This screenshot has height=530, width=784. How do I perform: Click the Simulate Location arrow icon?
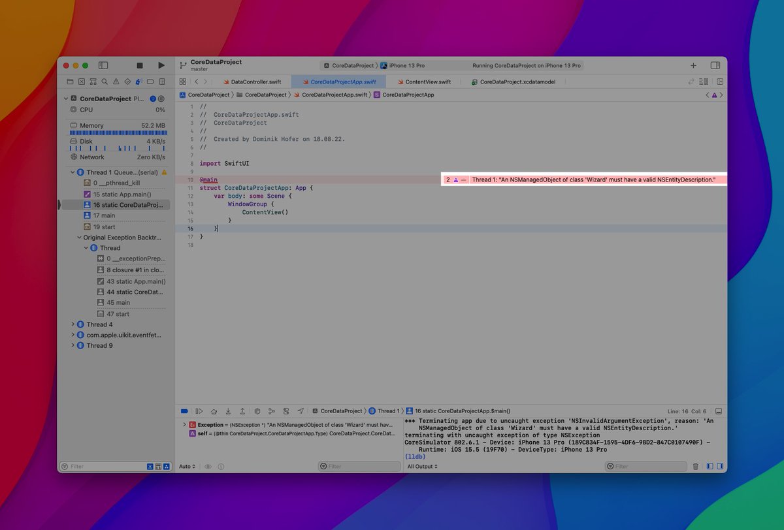301,411
